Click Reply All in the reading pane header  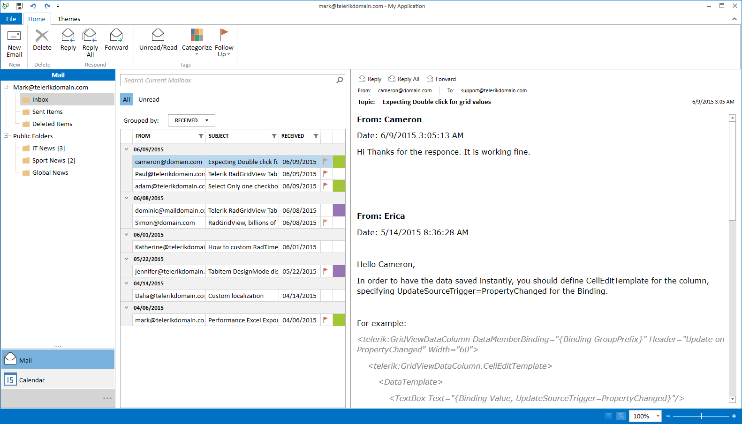404,79
